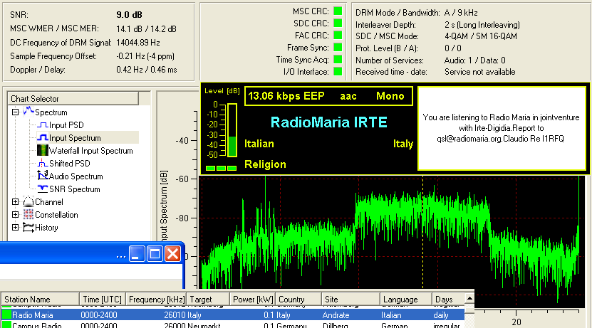Sort by Power [kW] column
The image size is (592, 328).
[253, 299]
